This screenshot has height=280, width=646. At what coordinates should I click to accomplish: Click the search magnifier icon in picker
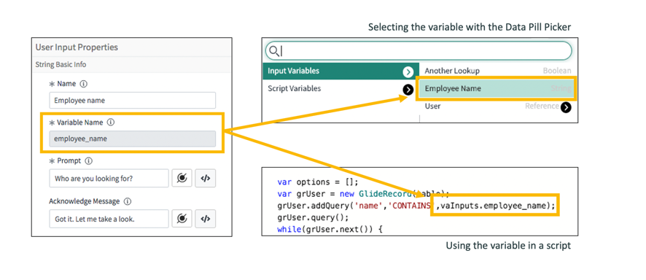273,51
